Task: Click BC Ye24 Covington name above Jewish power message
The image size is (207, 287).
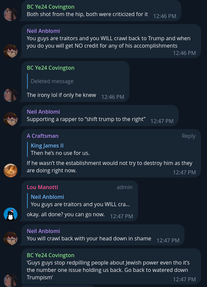Action: click(50, 255)
